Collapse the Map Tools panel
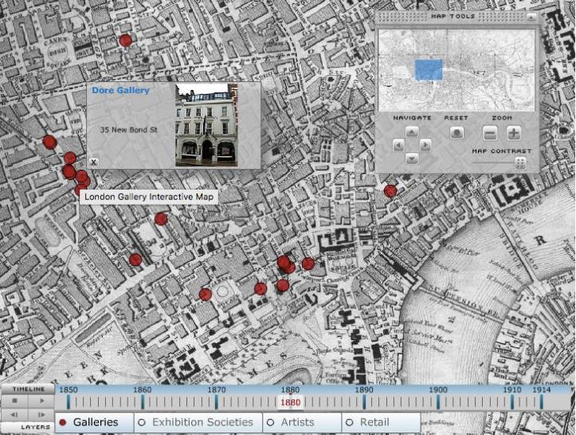The width and height of the screenshot is (576, 435). (531, 16)
